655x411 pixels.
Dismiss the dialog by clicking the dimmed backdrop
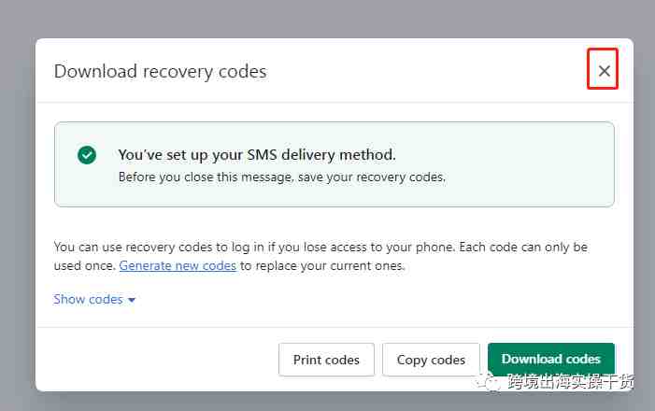(327, 19)
